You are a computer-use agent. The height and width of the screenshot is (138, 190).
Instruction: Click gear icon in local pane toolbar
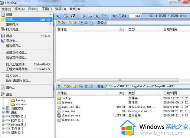(x=86, y=86)
